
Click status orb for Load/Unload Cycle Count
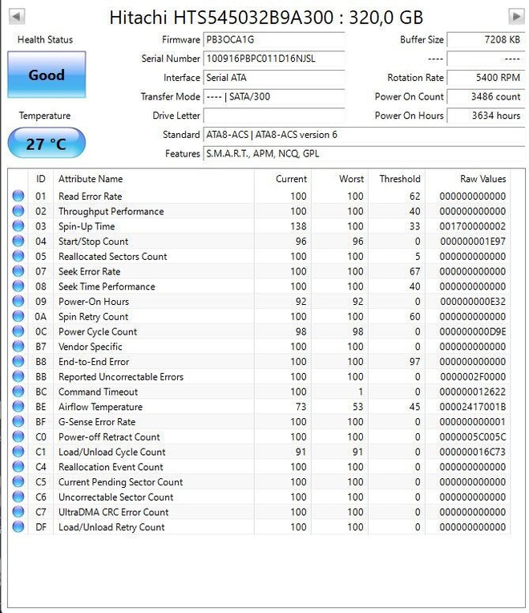click(18, 452)
